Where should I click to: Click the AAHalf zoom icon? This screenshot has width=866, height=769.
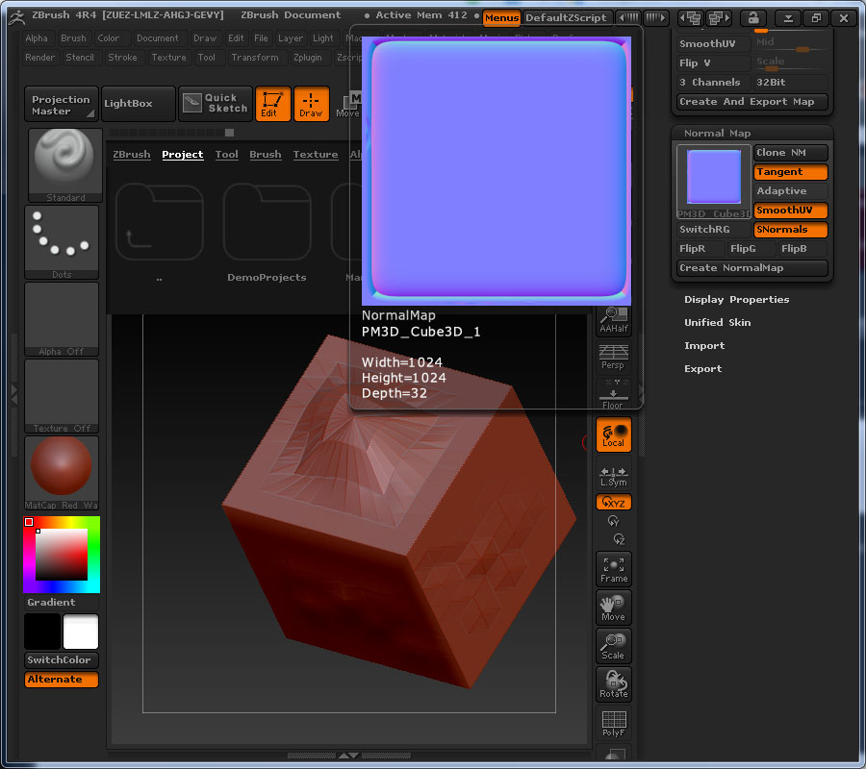614,320
